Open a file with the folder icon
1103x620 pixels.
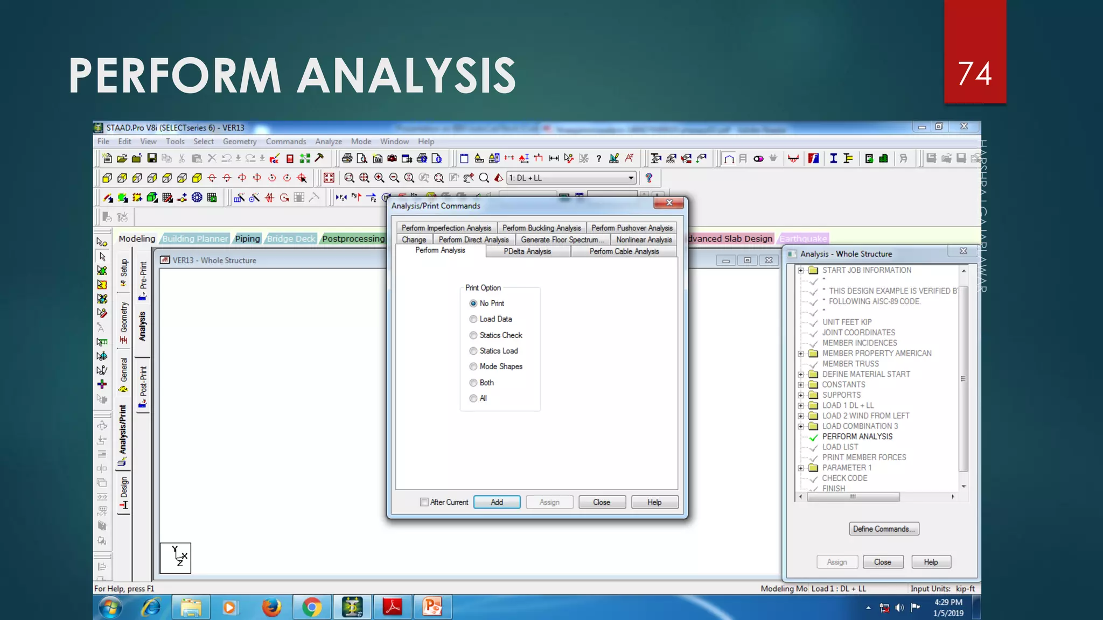pos(122,158)
